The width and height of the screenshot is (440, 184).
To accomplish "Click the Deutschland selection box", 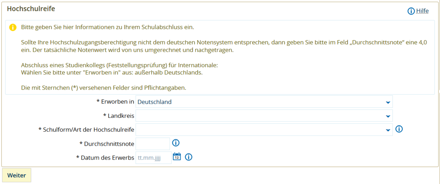I will (x=258, y=102).
